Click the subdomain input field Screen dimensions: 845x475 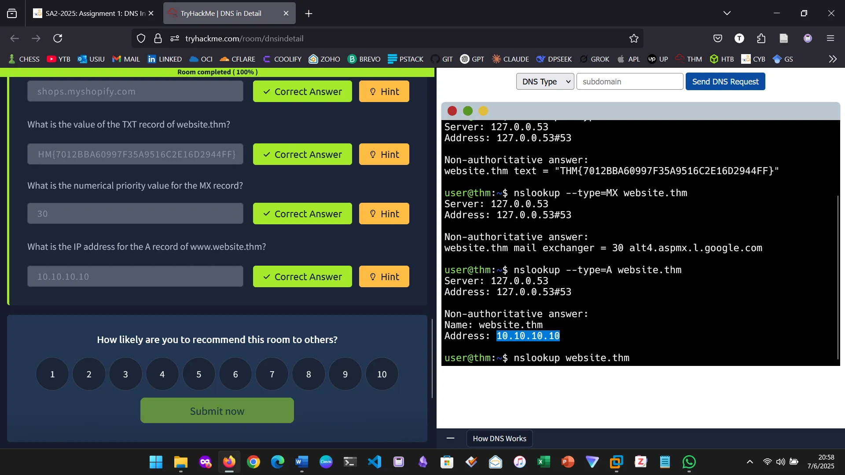pyautogui.click(x=630, y=81)
